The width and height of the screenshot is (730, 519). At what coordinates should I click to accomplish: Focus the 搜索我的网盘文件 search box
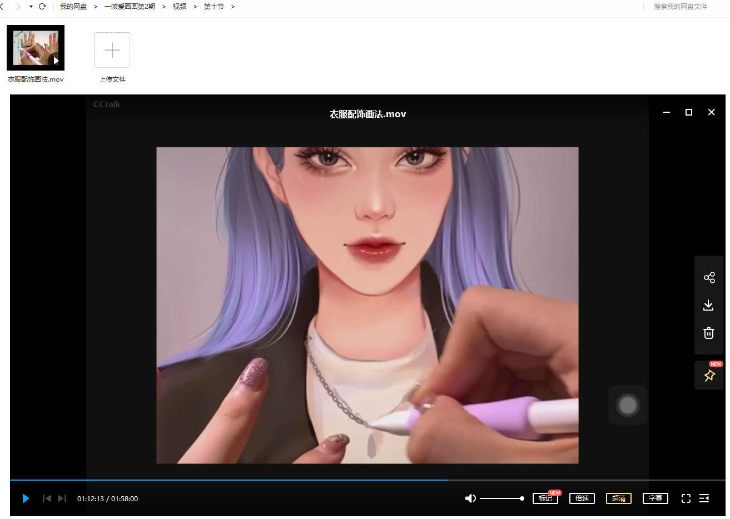[680, 7]
